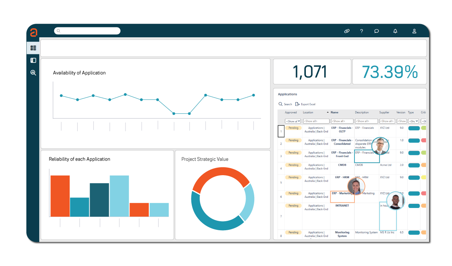The height and width of the screenshot is (266, 452).
Task: Open the analytics search icon in sidebar
Action: [x=33, y=73]
